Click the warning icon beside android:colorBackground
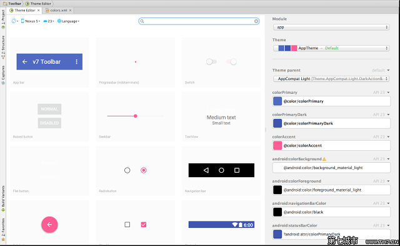 324,159
